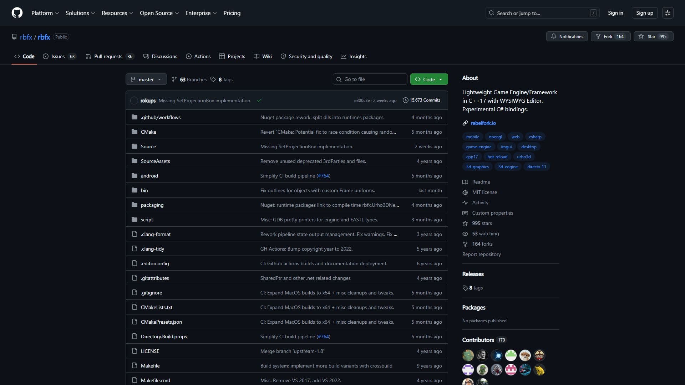Image resolution: width=685 pixels, height=385 pixels.
Task: Open the Security and quality tab
Action: [306, 56]
